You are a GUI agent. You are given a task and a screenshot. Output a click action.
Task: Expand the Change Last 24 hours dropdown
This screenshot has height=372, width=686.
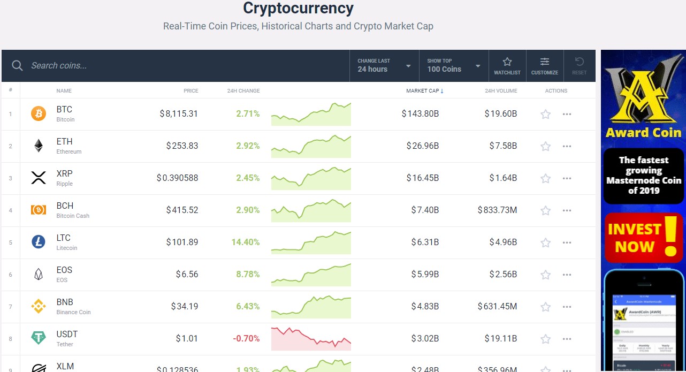[384, 66]
